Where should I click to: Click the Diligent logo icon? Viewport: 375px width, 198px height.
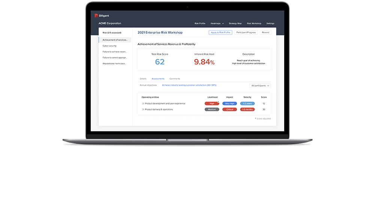coord(96,15)
